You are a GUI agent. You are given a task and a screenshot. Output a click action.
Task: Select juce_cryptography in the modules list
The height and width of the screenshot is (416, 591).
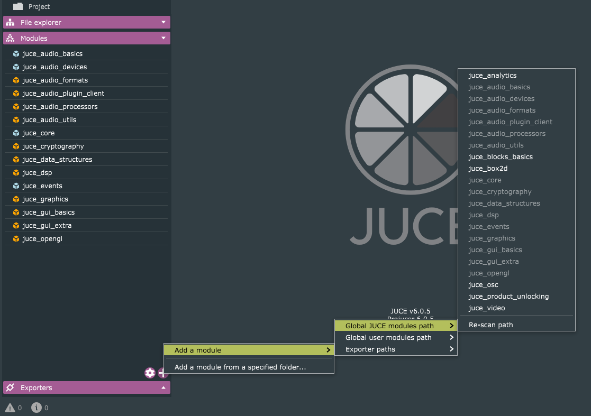(x=86, y=146)
